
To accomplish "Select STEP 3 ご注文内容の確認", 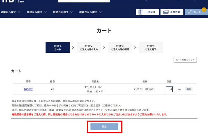I will 120,48.
